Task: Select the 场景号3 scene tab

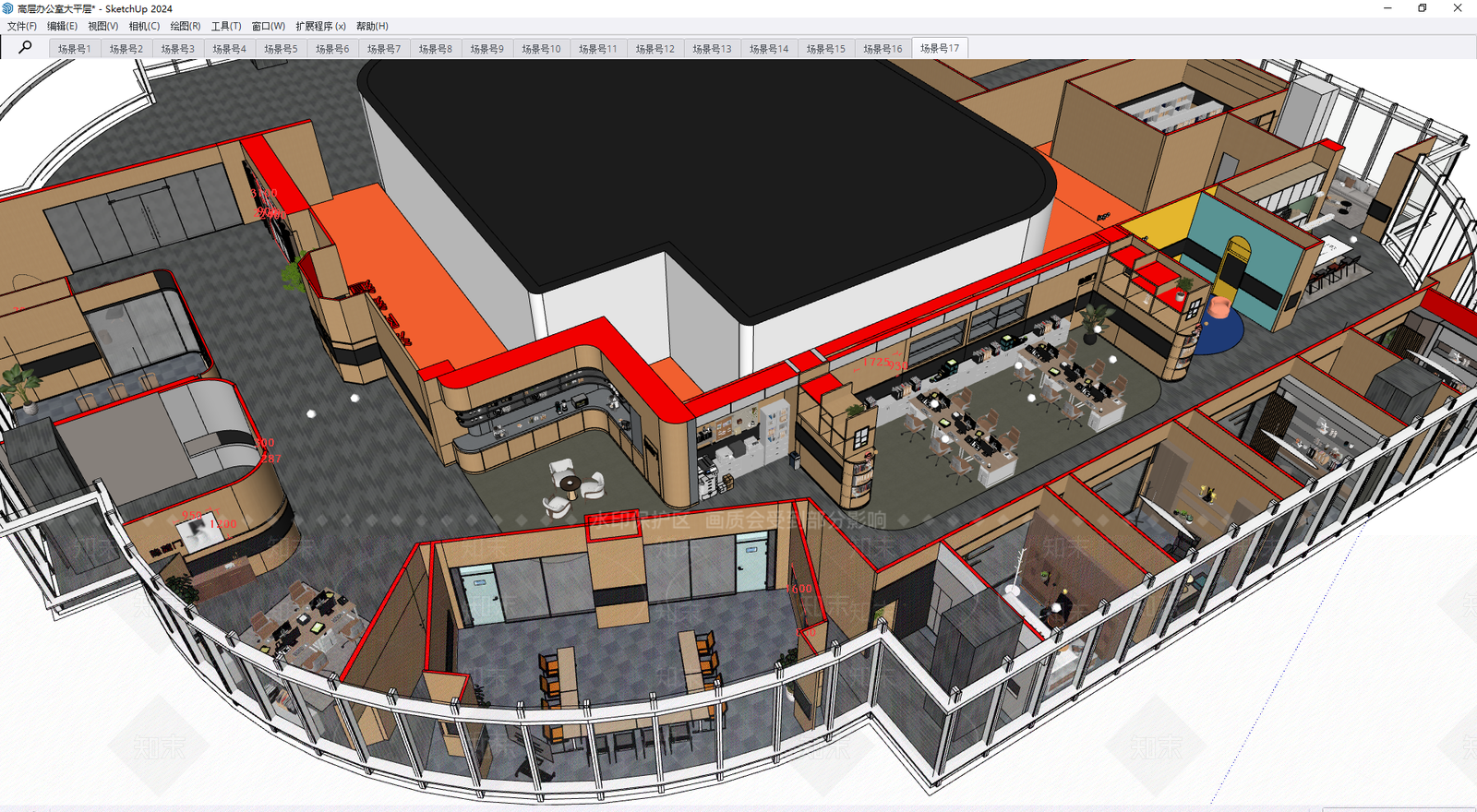Action: click(178, 48)
